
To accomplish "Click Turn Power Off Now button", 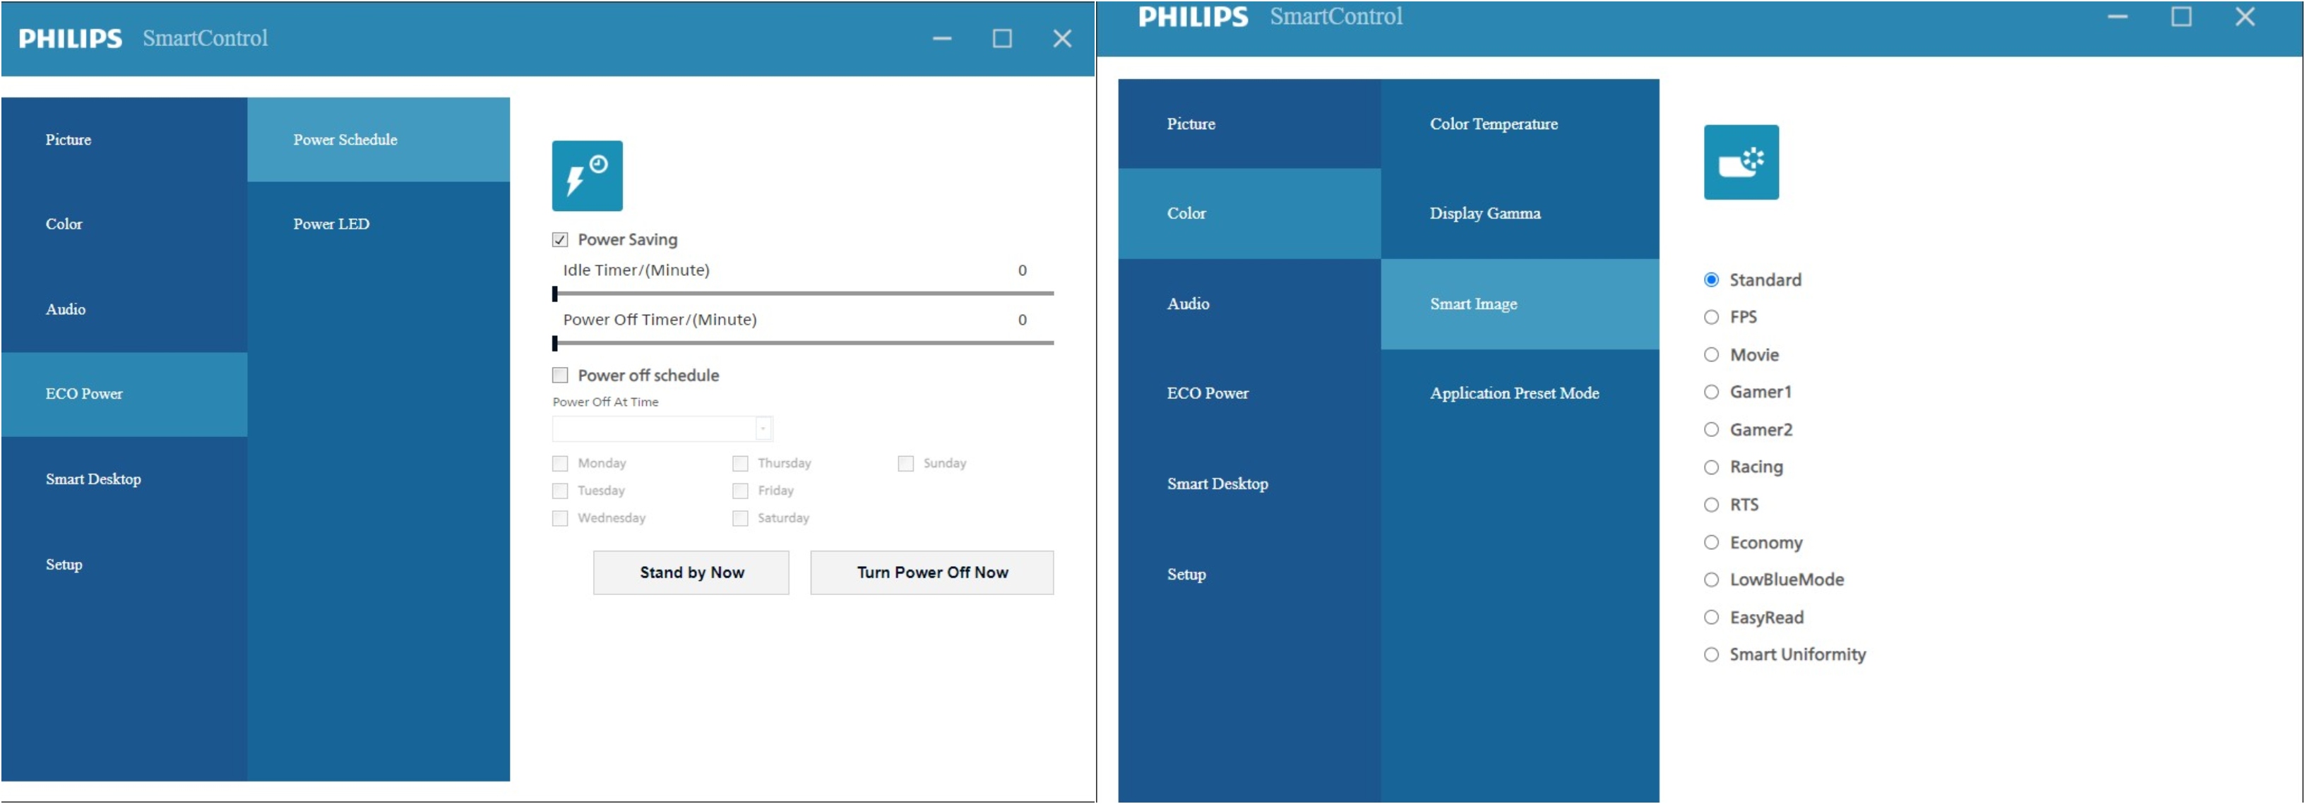I will (x=931, y=572).
